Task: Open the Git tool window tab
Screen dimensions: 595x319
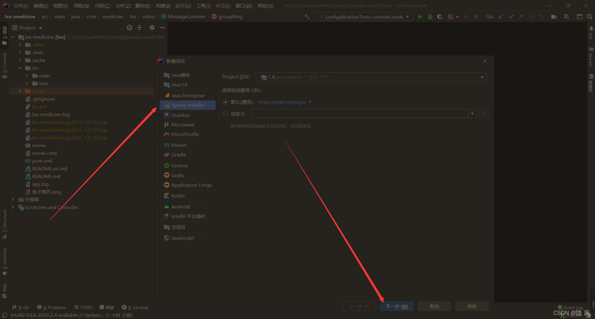Action: point(21,308)
